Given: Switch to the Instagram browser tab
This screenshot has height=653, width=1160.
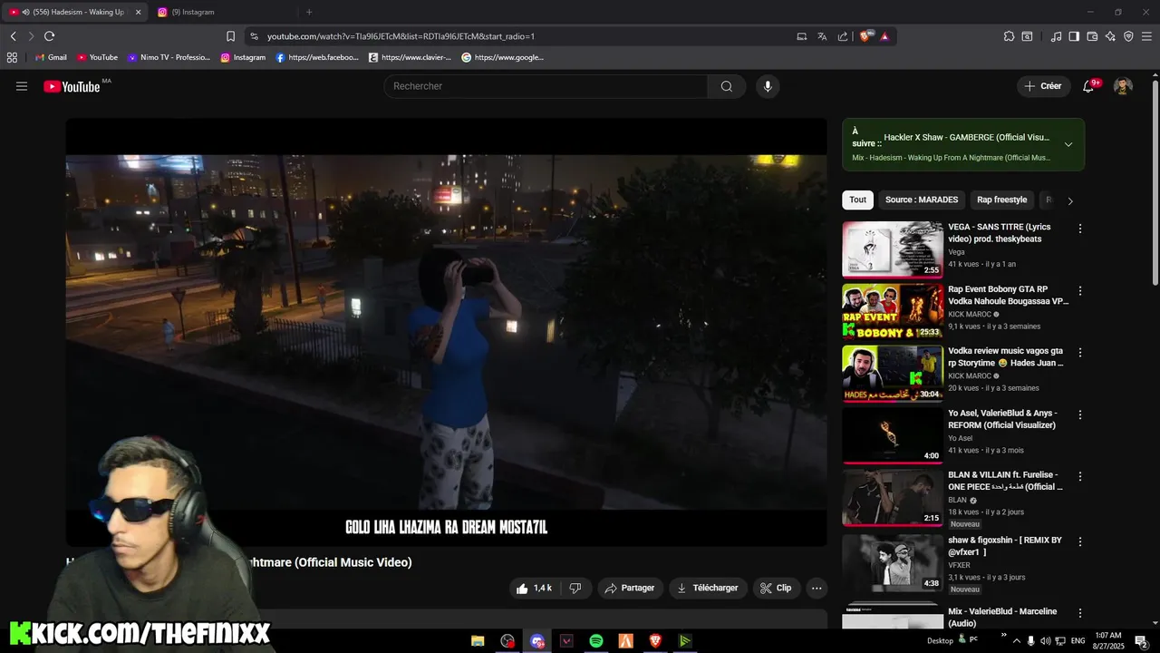Looking at the screenshot, I should point(222,12).
